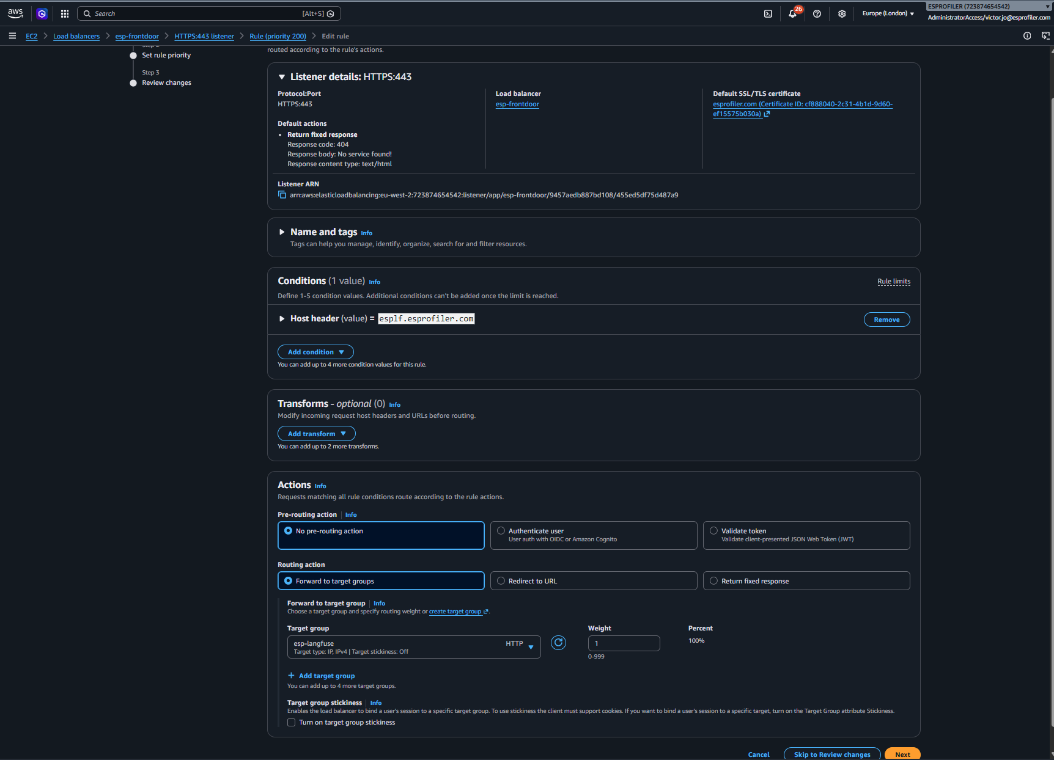Select No pre-routing action
Screen dimensions: 1054x760
coord(381,535)
